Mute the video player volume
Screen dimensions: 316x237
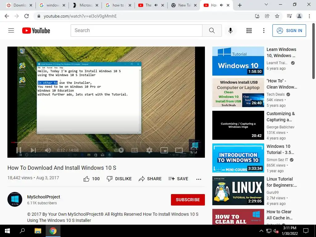click(x=48, y=150)
